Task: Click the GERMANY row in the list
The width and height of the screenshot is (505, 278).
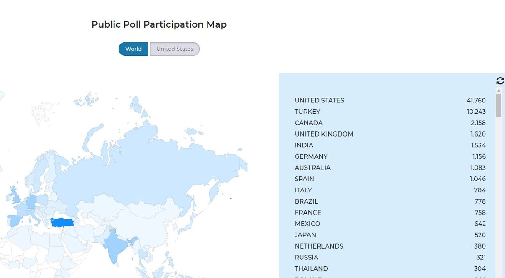Action: click(x=311, y=157)
